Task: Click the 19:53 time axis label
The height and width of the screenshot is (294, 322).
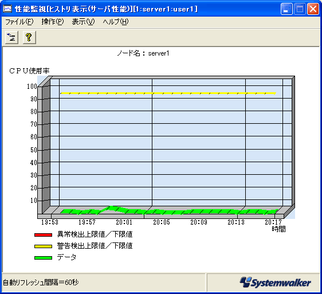Action: (50, 222)
